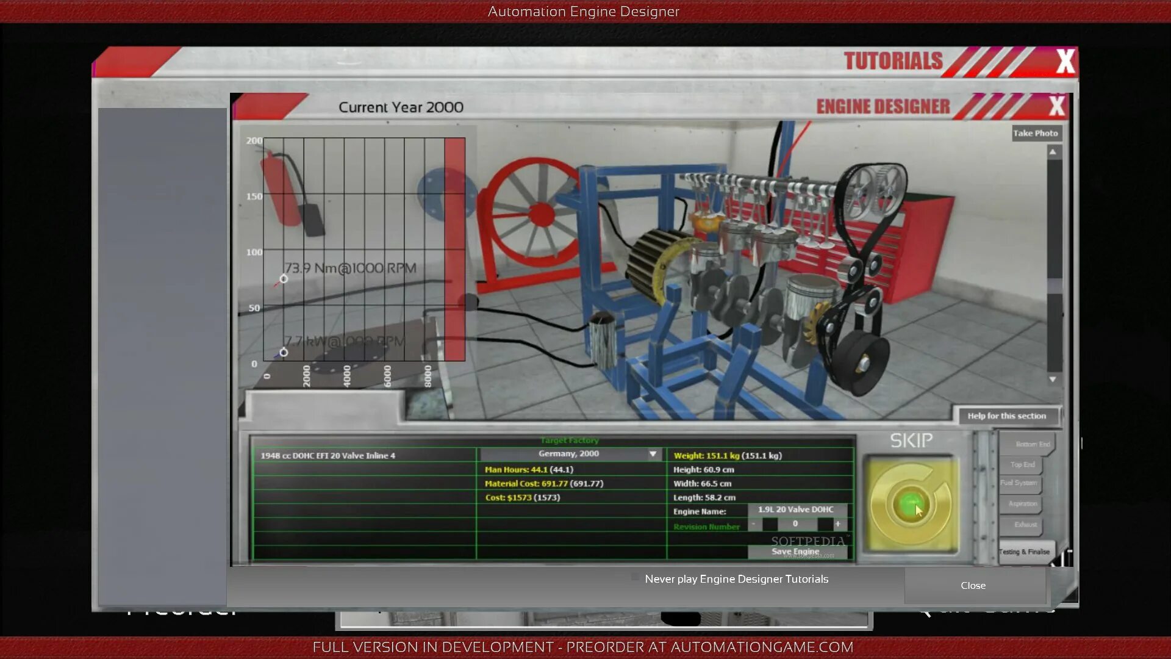Viewport: 1171px width, 659px height.
Task: Close the Tutorials window with X
Action: tap(1065, 61)
